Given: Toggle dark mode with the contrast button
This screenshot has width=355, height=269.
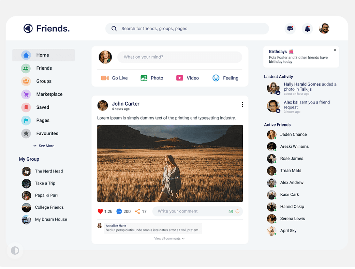Looking at the screenshot, I should coord(15,251).
